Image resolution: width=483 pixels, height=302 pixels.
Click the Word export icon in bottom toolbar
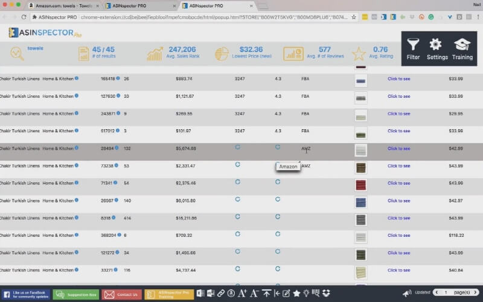pos(211,293)
